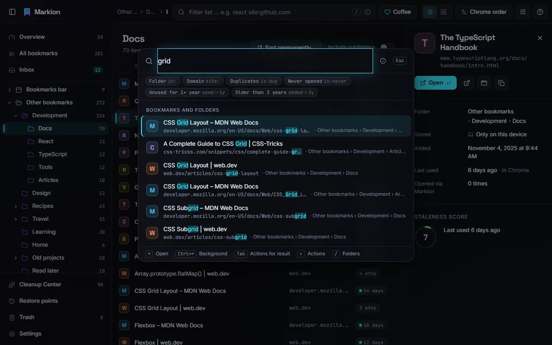Expand the Old projects folder
552x345 pixels.
[16, 258]
